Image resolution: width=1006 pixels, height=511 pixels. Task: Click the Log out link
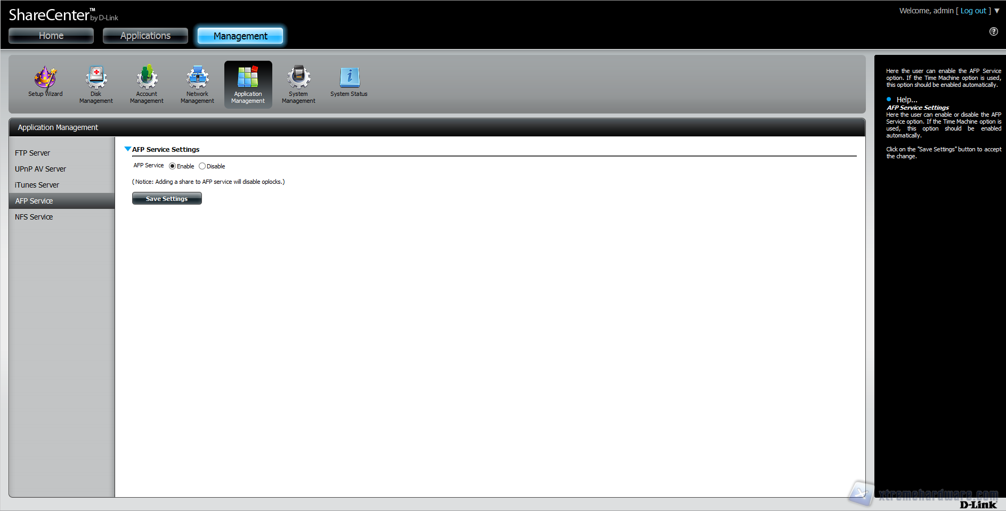pyautogui.click(x=973, y=11)
